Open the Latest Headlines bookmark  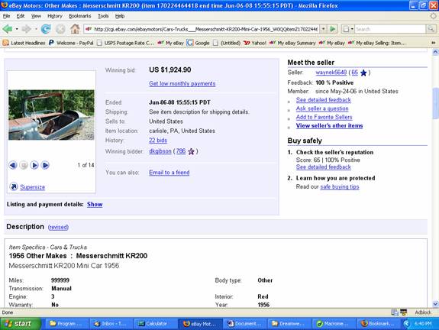(24, 43)
